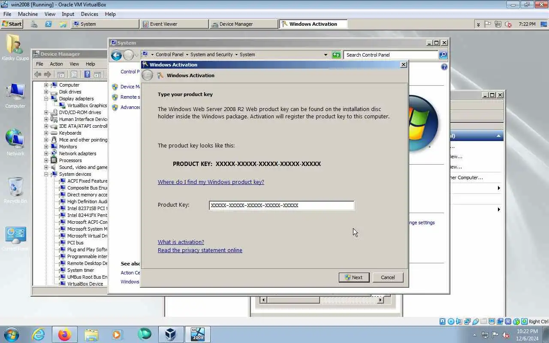549x343 pixels.
Task: Select the System timer device
Action: 80,270
